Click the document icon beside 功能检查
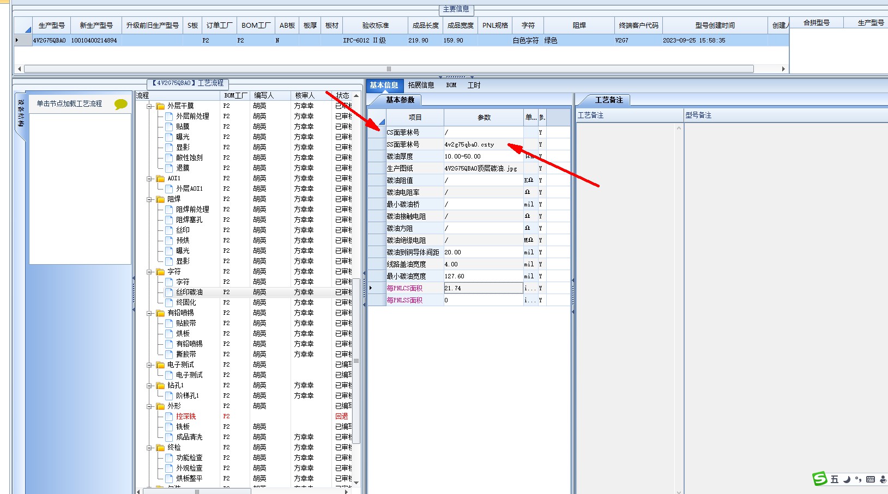888x494 pixels. point(169,458)
